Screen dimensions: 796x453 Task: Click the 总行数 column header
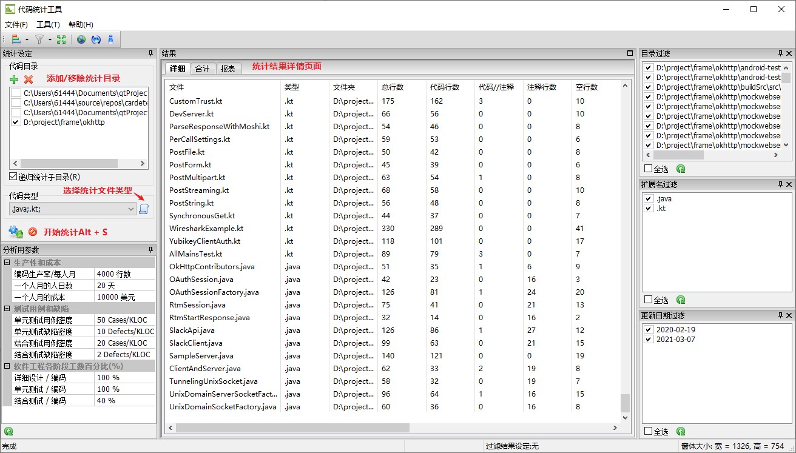[x=393, y=87]
